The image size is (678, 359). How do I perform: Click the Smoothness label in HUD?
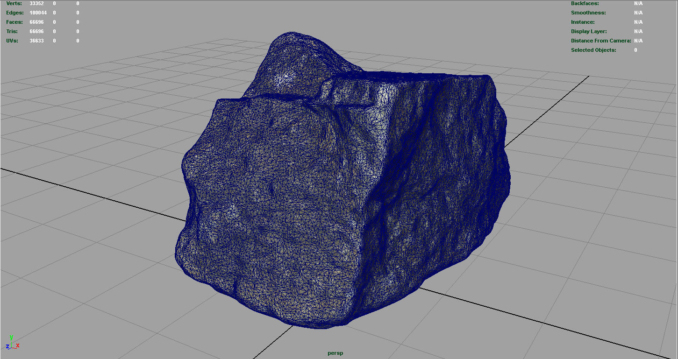(x=588, y=13)
